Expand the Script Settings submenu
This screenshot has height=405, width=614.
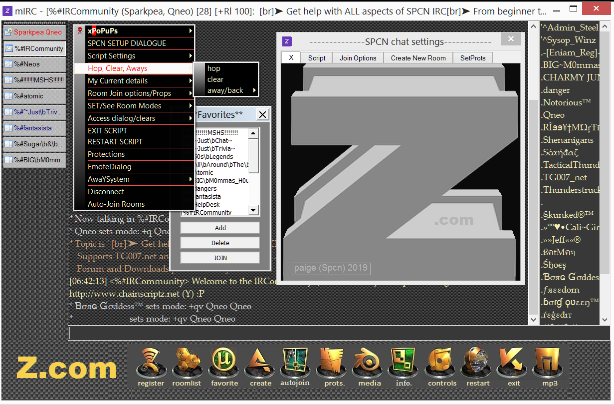coord(134,56)
